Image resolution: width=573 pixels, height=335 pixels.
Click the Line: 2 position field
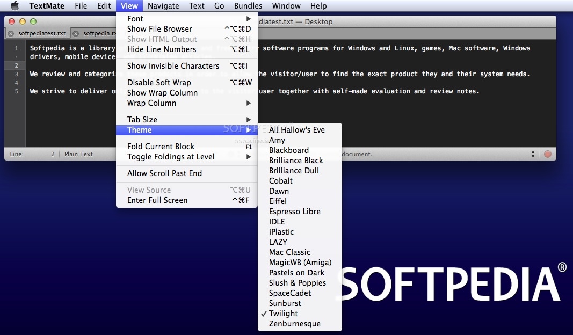click(x=32, y=154)
